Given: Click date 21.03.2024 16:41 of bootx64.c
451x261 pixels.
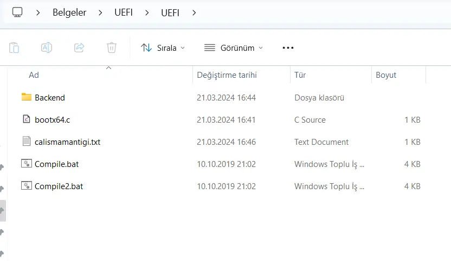Looking at the screenshot, I should tap(226, 120).
